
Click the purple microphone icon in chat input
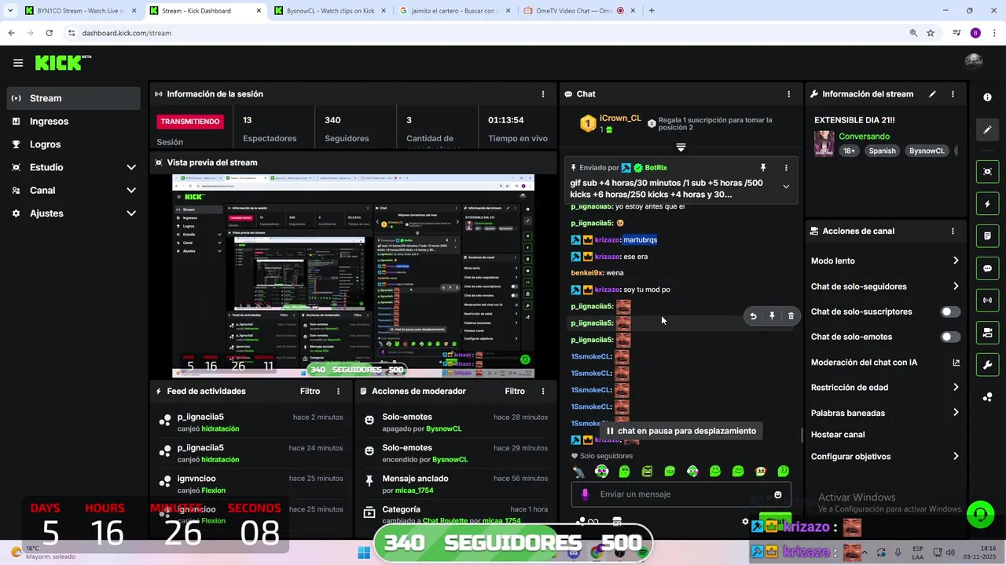pos(585,494)
